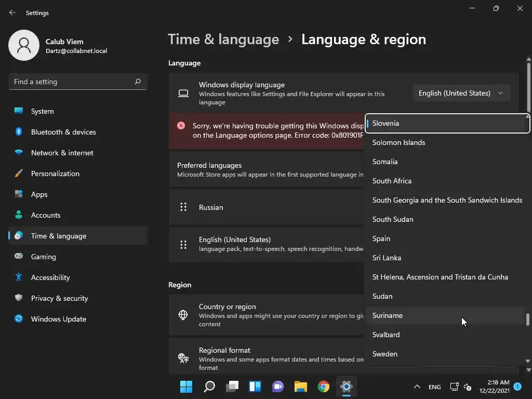Viewport: 532px width, 399px height.
Task: Open the notification badge in tray
Action: (517, 387)
